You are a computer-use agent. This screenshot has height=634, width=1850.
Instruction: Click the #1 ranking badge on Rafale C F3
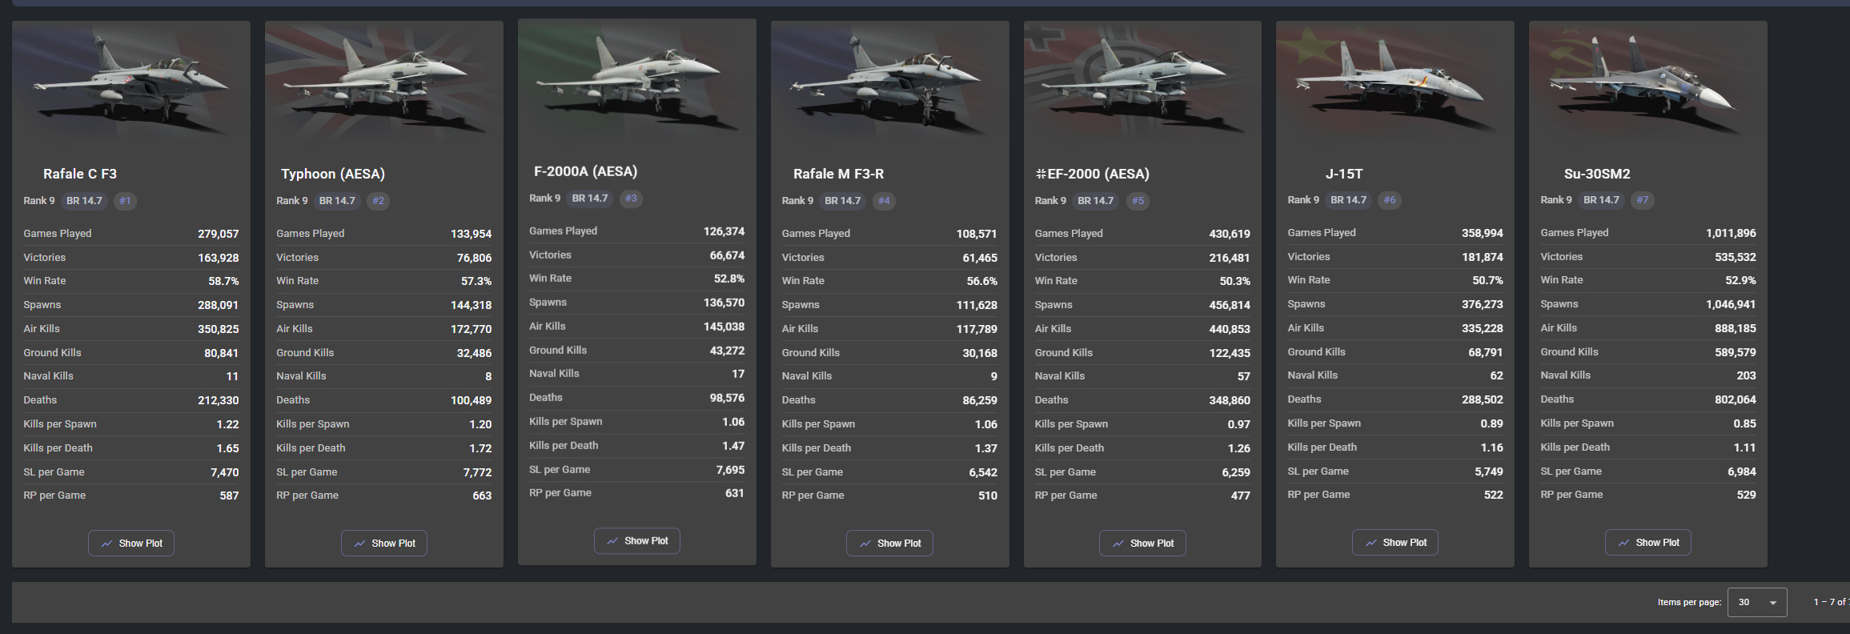125,201
